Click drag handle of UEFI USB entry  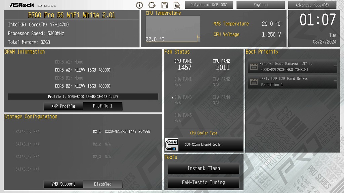click(335, 81)
